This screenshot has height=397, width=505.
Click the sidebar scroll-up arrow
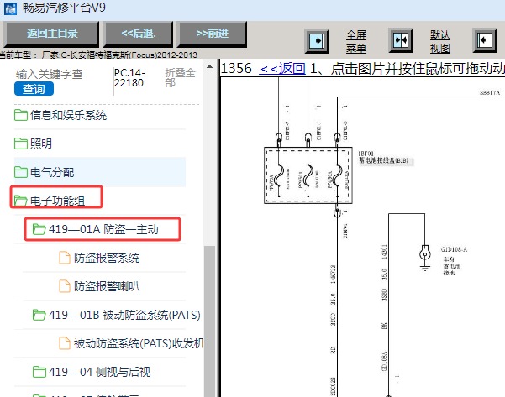point(210,66)
